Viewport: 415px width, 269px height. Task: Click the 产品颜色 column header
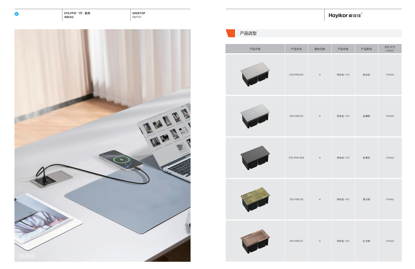(366, 49)
